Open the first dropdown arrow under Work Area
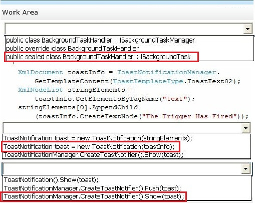The height and width of the screenshot is (203, 255). click(x=247, y=29)
